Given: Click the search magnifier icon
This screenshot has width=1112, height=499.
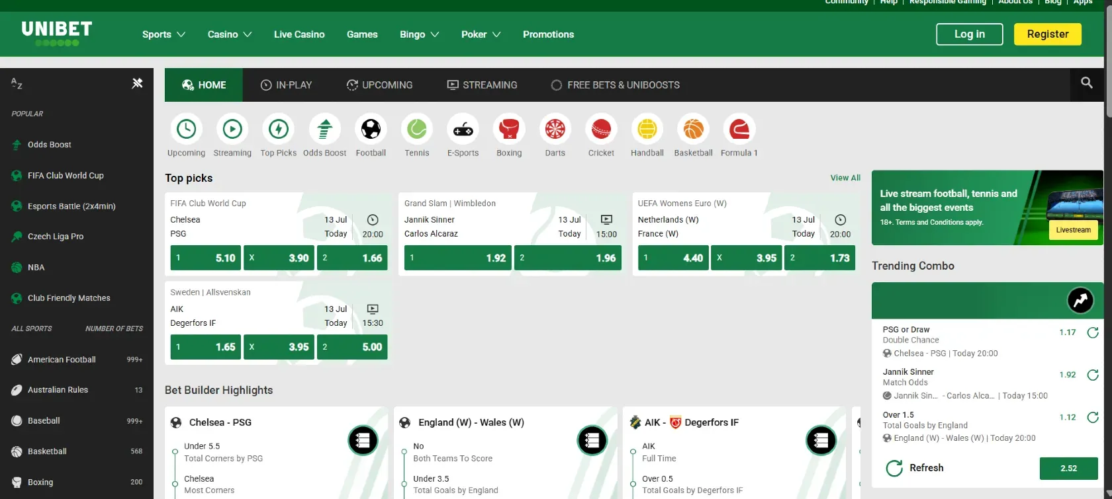Looking at the screenshot, I should 1087,83.
